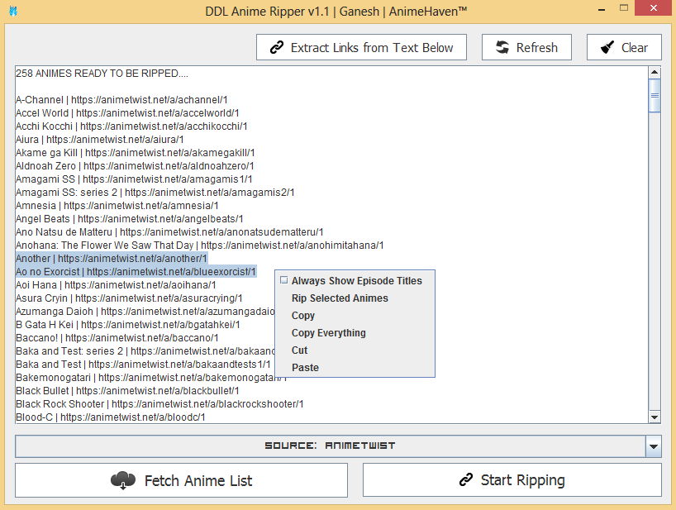
Task: Click the highlighted Ao no Exorcist line
Action: (x=136, y=272)
